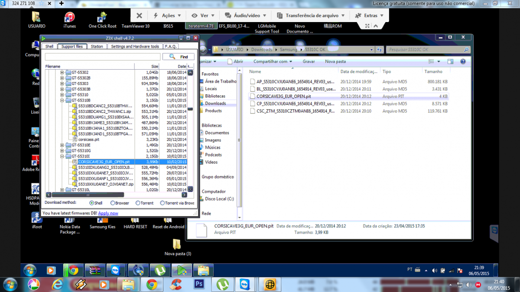Image resolution: width=520 pixels, height=292 pixels.
Task: Open the Compartilhar com dropdown in Explorer
Action: [273, 61]
